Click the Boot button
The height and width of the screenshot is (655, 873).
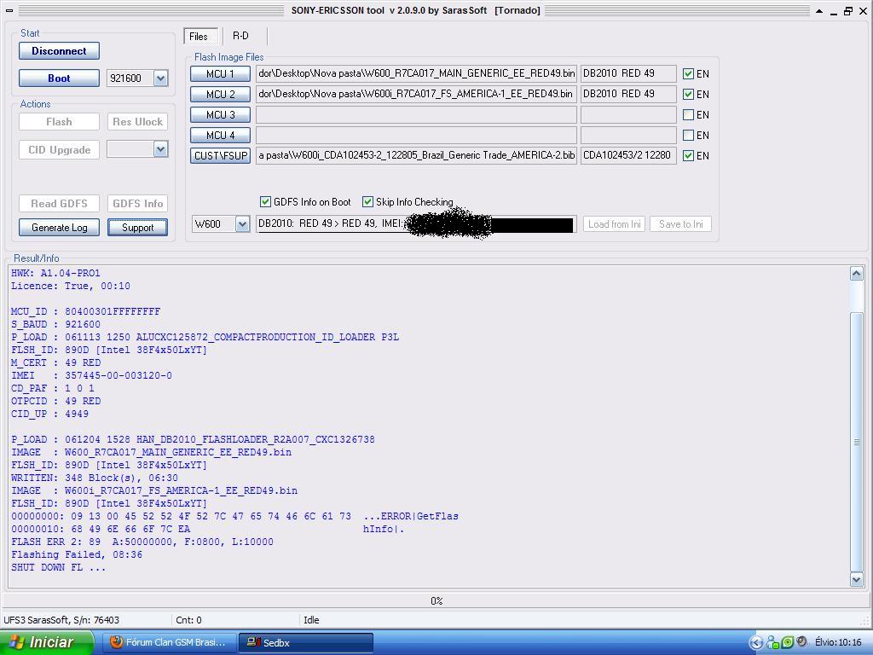(x=59, y=78)
